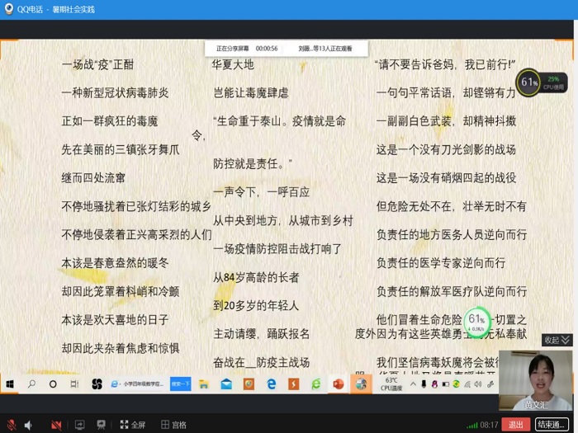
Task: Switch to 全屏 fullscreen mode
Action: point(133,425)
